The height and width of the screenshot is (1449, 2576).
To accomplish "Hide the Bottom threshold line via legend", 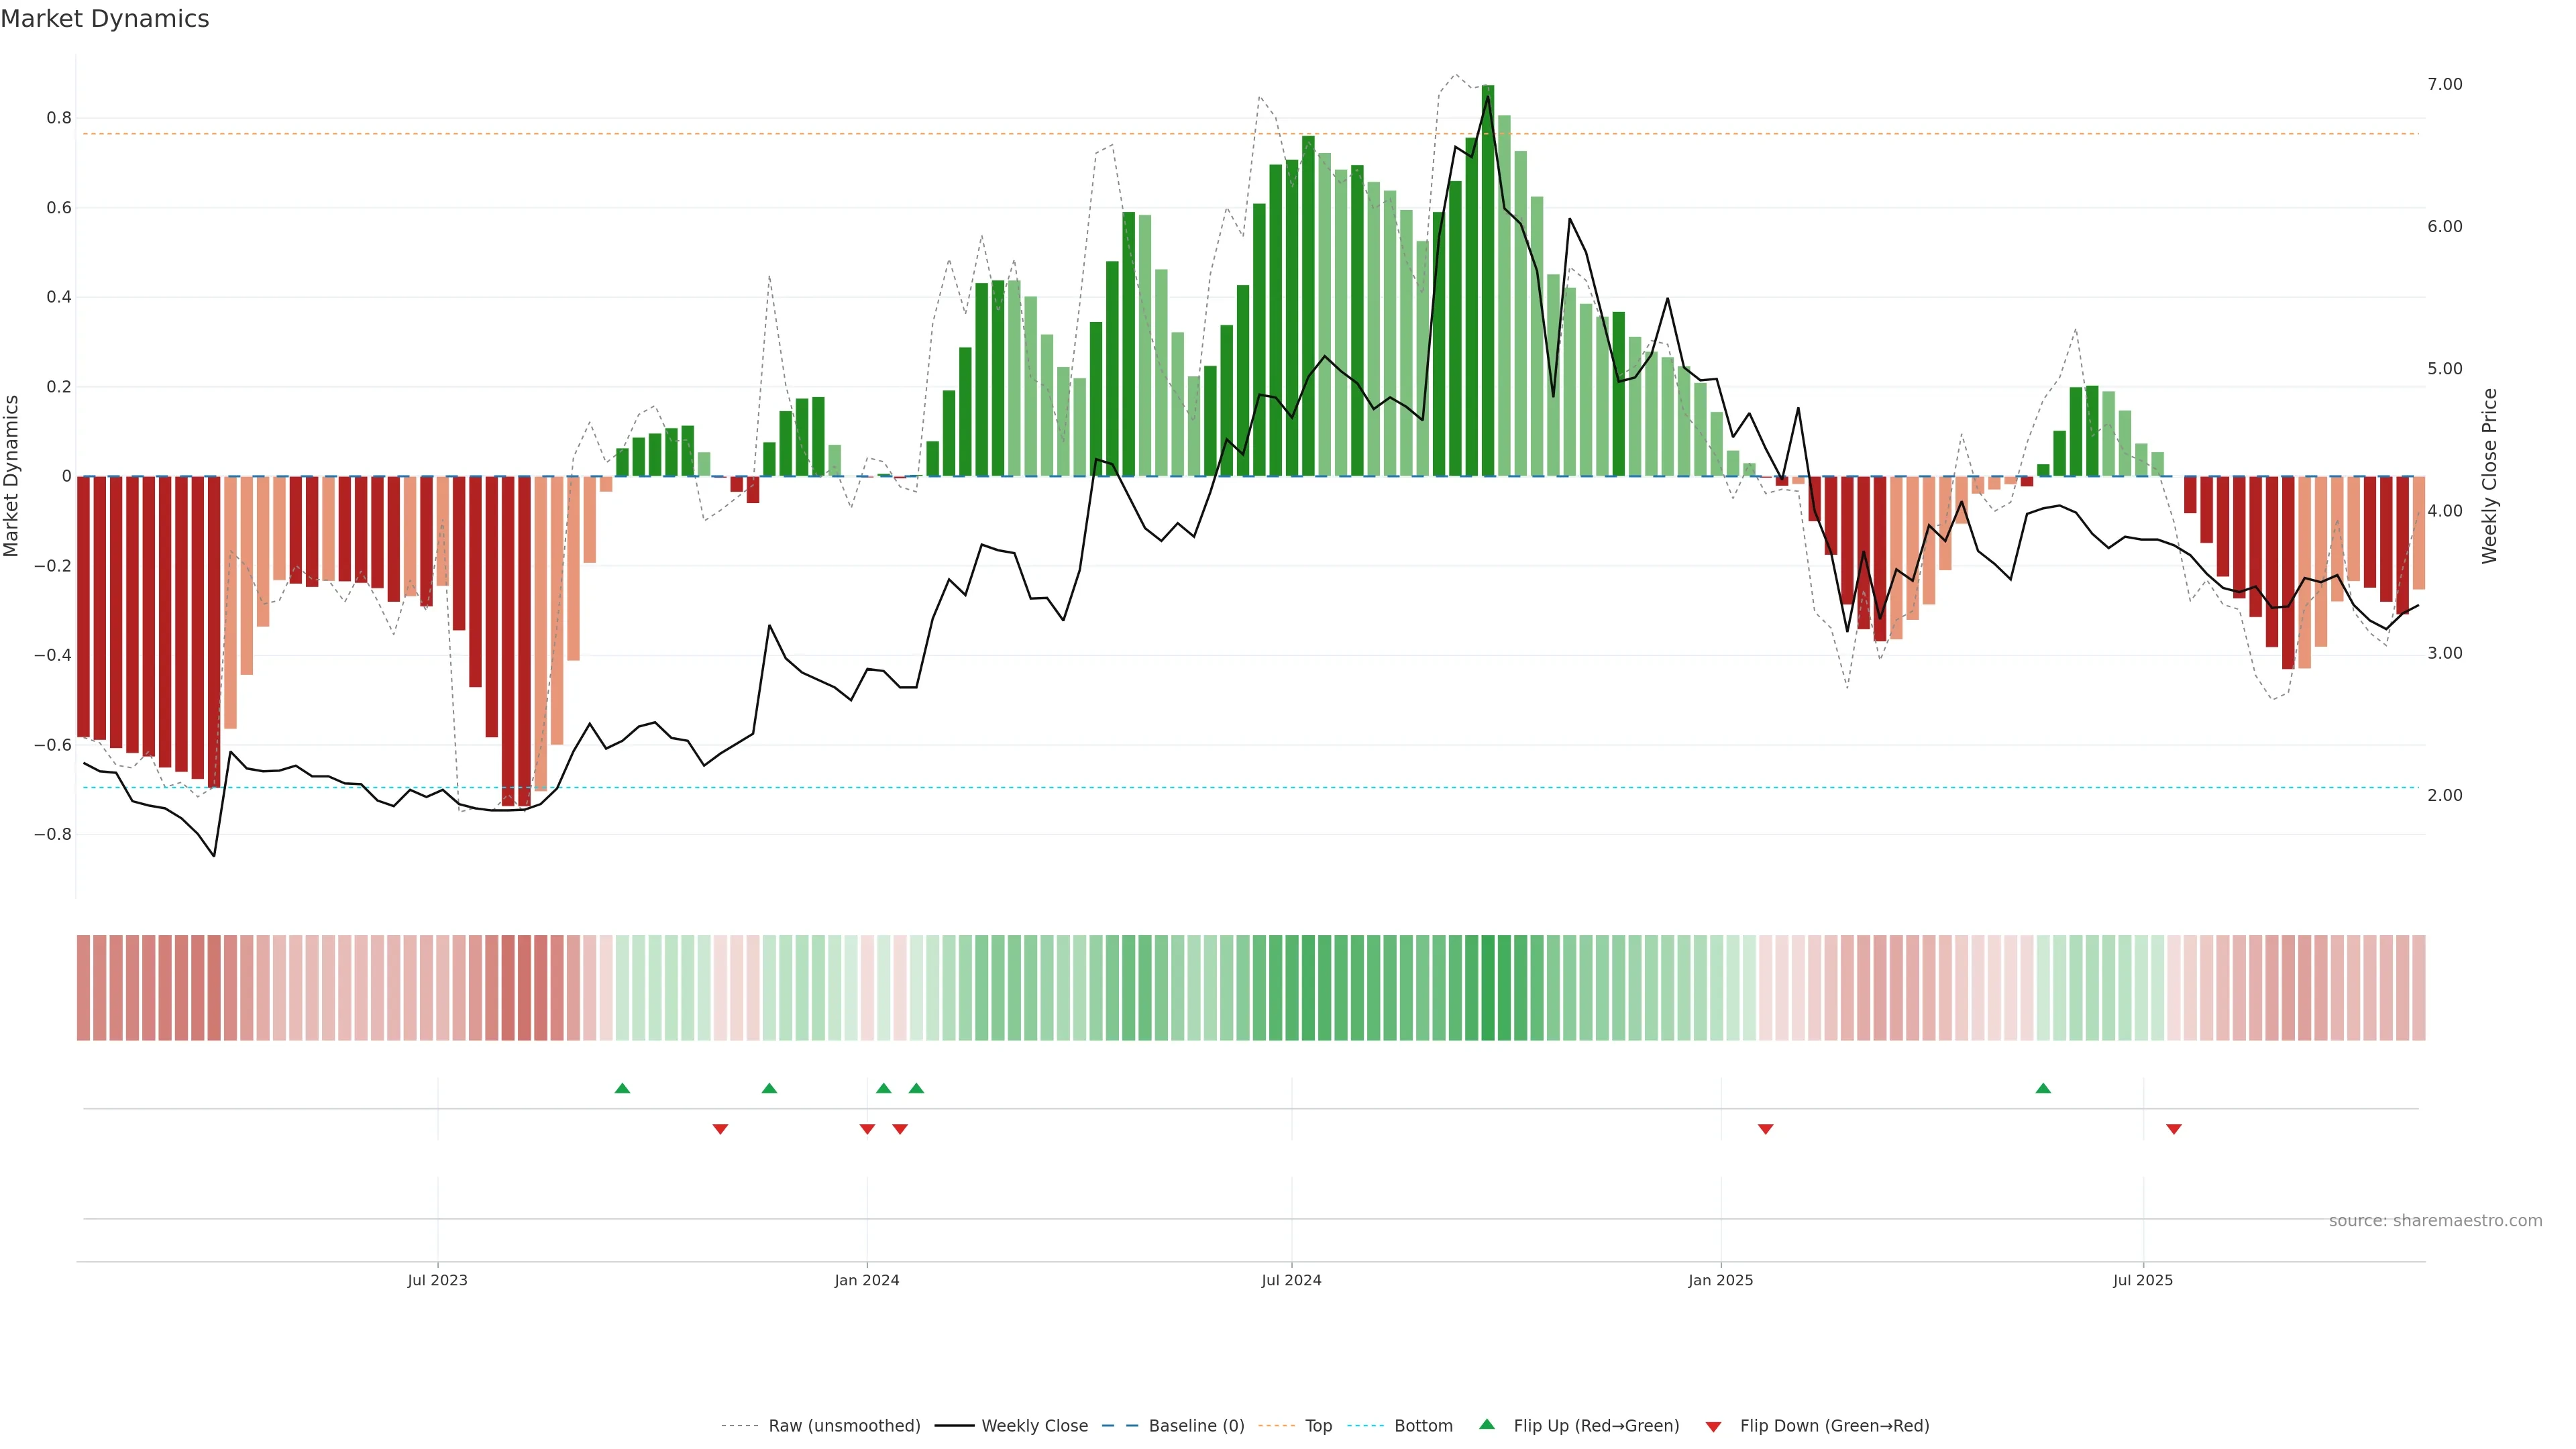I will pyautogui.click(x=1422, y=1426).
